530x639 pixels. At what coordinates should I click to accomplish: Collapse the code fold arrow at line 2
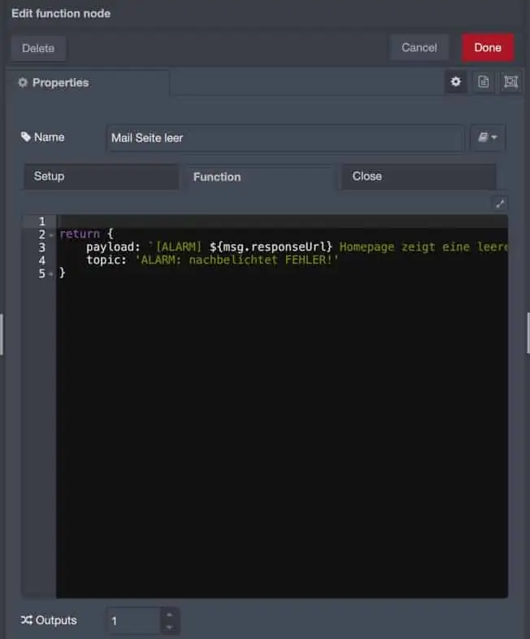pyautogui.click(x=51, y=235)
